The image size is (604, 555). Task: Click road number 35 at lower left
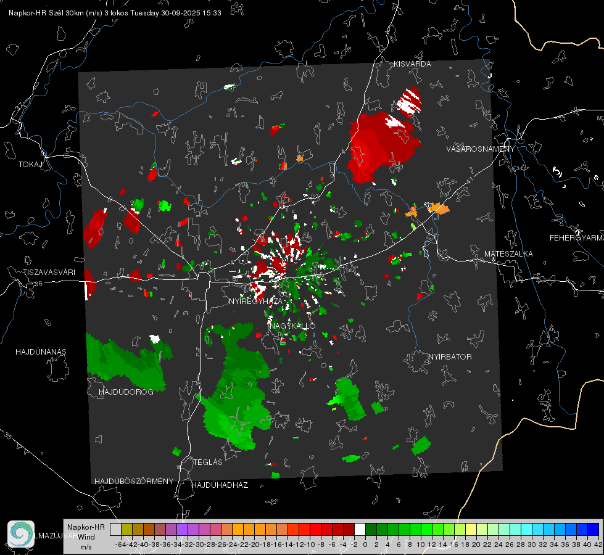(x=7, y=436)
